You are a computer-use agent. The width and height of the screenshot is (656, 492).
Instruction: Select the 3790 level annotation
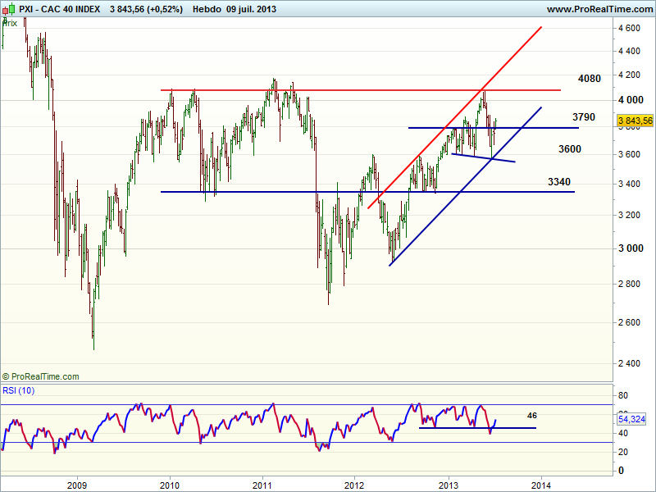tap(584, 118)
